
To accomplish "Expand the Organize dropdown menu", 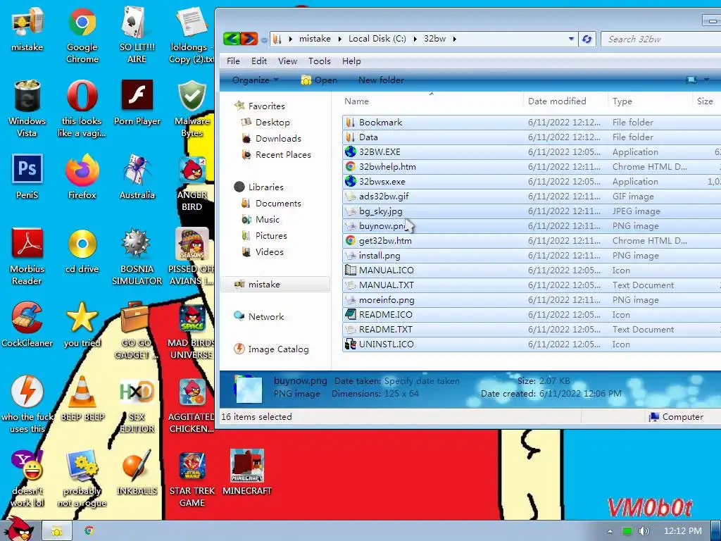I will pyautogui.click(x=256, y=80).
